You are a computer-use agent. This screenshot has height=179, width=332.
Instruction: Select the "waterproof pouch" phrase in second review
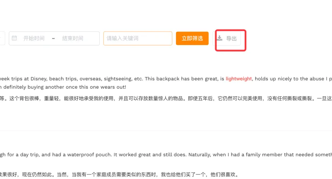tap(89, 155)
